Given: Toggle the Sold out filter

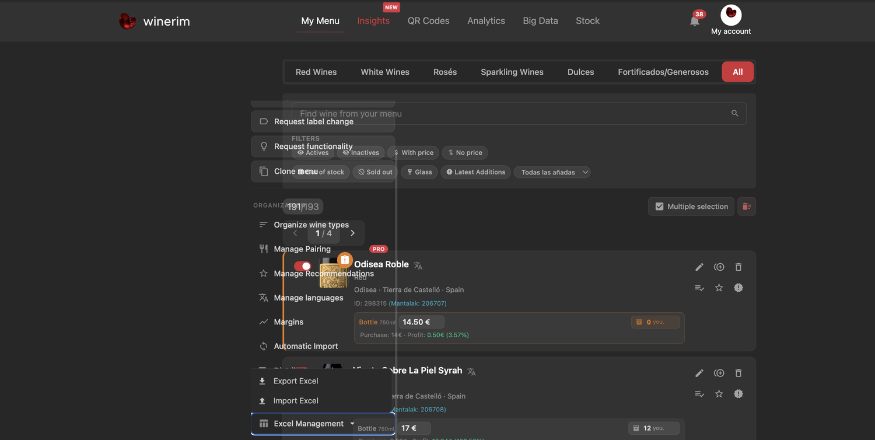Looking at the screenshot, I should coord(375,172).
